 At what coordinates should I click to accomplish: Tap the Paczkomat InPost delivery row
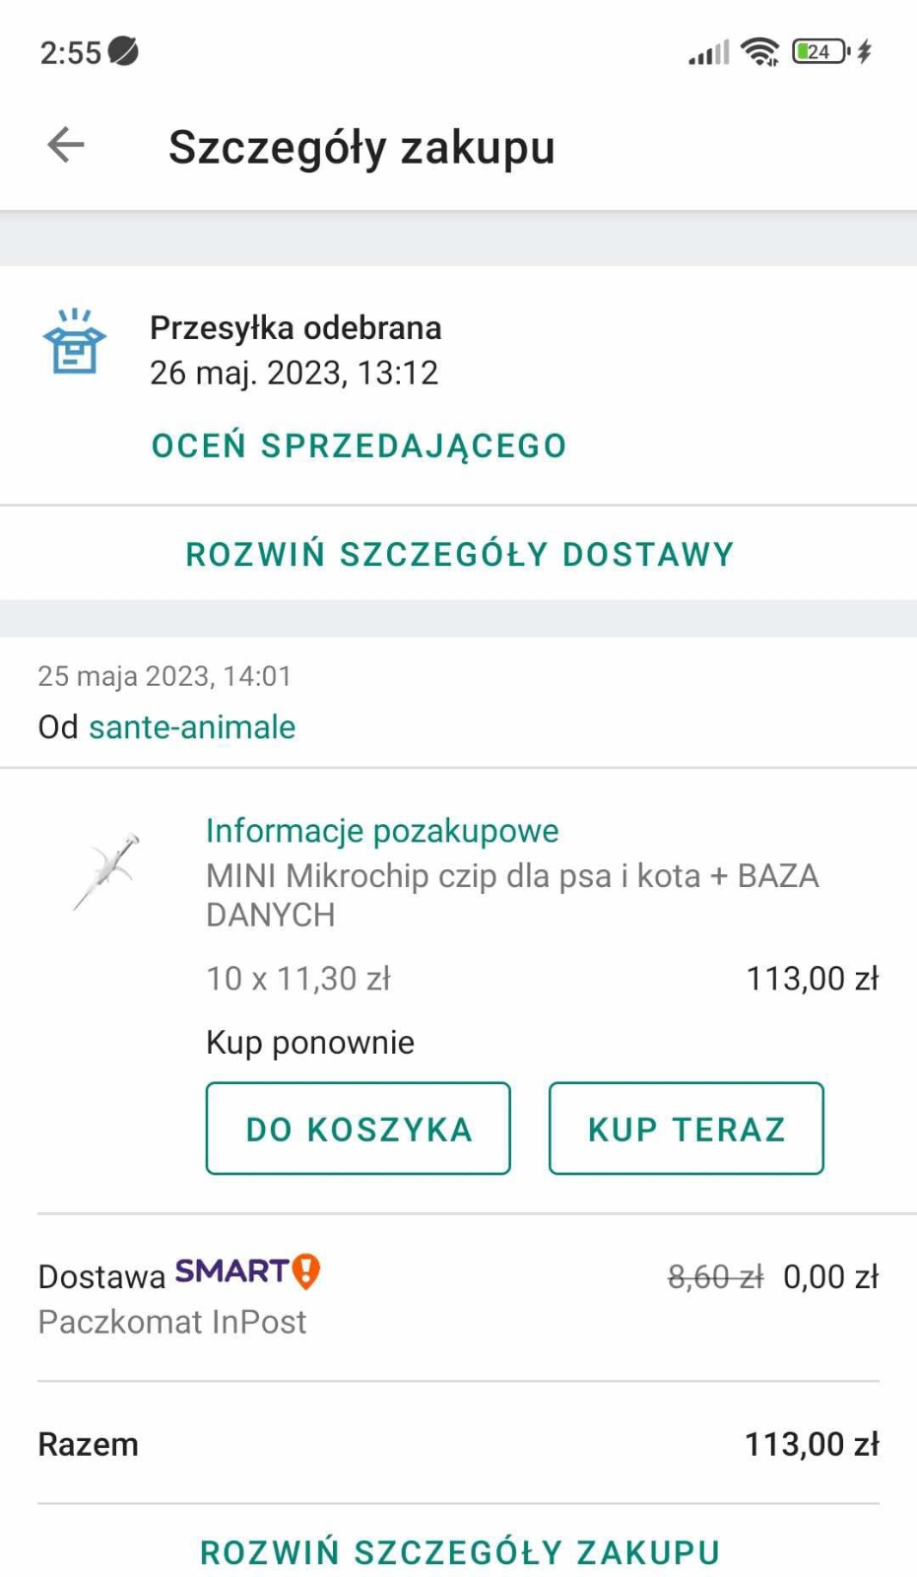458,1297
